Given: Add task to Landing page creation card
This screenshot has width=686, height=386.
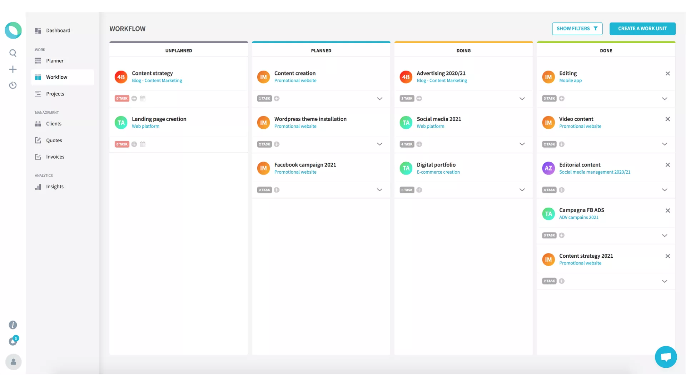Looking at the screenshot, I should pyautogui.click(x=134, y=144).
